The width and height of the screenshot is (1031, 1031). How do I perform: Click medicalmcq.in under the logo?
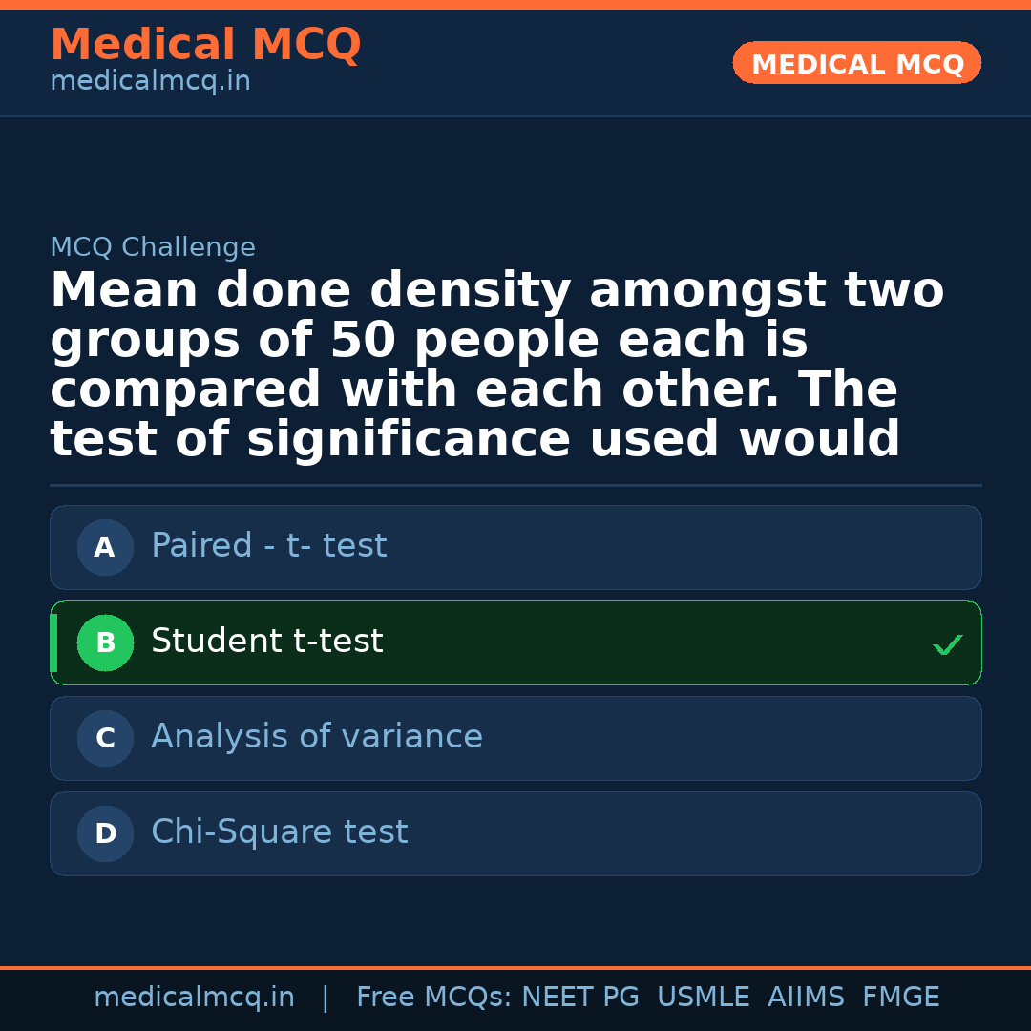[150, 80]
